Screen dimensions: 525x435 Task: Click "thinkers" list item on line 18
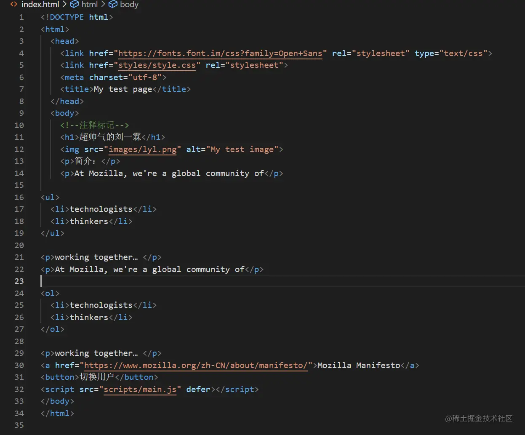tap(91, 222)
